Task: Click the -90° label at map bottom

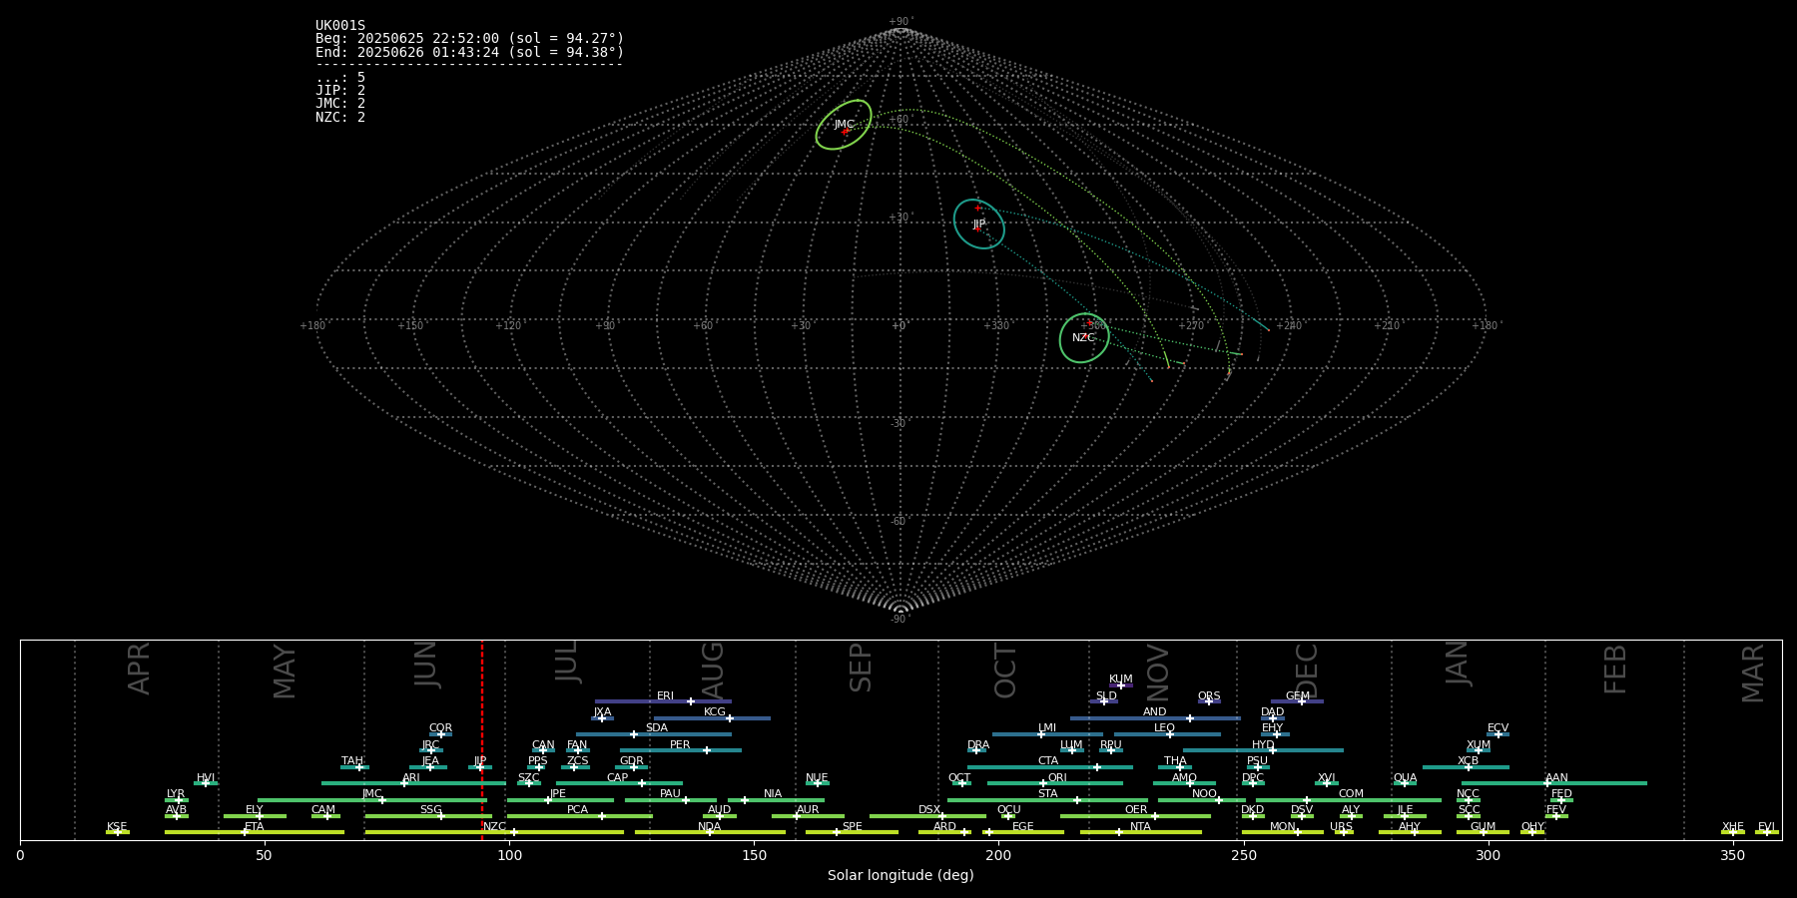Action: [900, 619]
